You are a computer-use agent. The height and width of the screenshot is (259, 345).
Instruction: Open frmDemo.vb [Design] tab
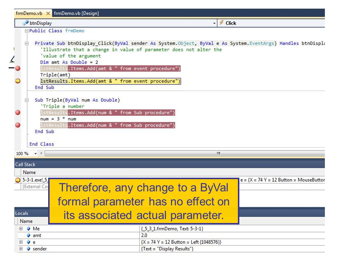click(76, 13)
